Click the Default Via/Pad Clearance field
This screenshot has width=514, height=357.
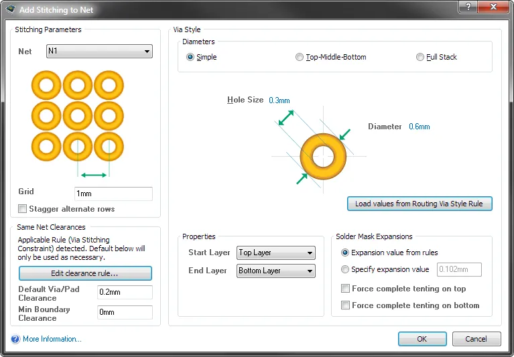click(125, 292)
